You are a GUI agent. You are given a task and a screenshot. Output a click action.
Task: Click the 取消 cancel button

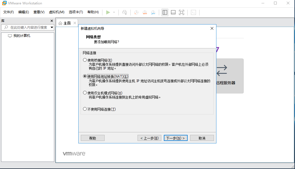point(202,138)
